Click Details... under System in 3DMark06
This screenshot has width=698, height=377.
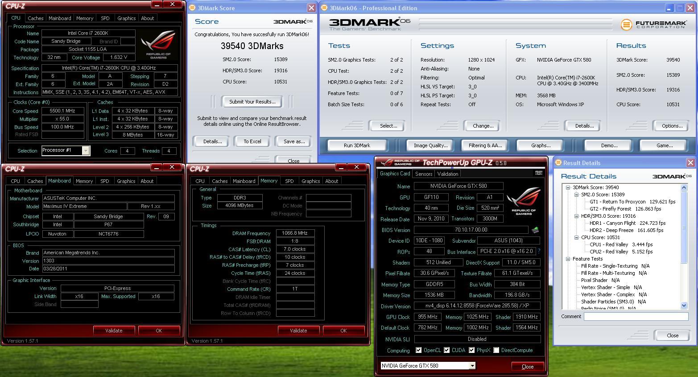click(x=584, y=126)
